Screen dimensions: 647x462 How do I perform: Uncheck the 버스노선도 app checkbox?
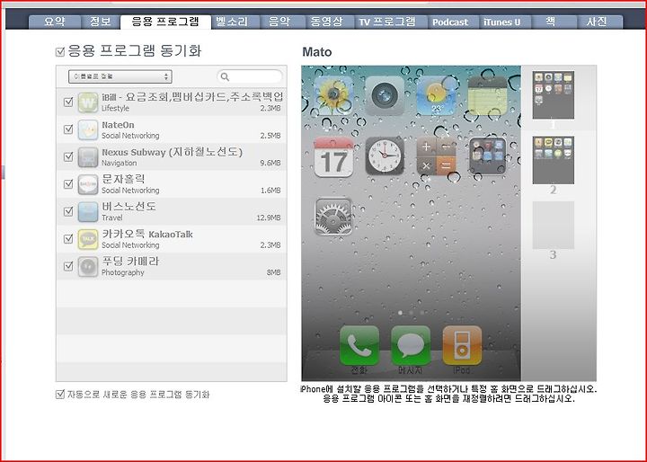(68, 211)
